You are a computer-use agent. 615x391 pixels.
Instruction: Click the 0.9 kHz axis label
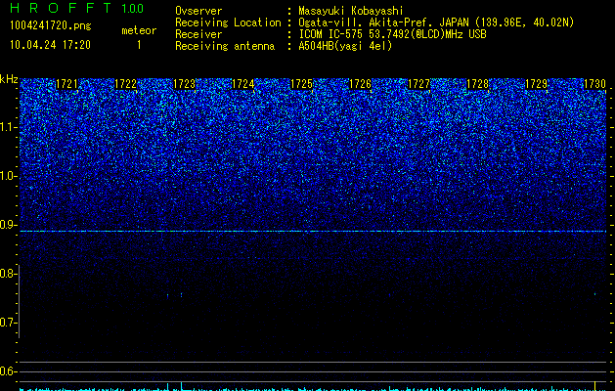(6, 225)
